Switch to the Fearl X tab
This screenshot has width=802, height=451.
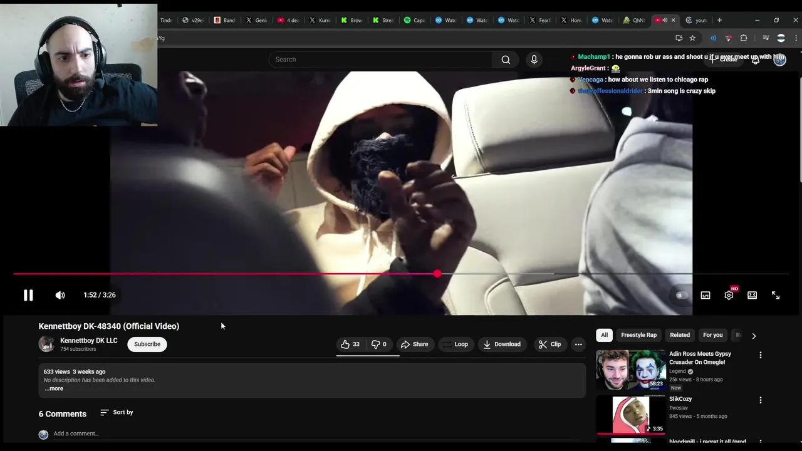[x=540, y=20]
